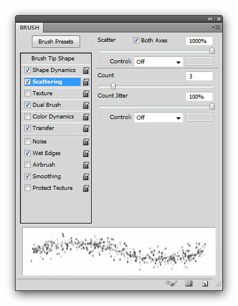Screen dimensions: 238x306
Task: Enable the Airbrush checkbox
Action: point(27,164)
